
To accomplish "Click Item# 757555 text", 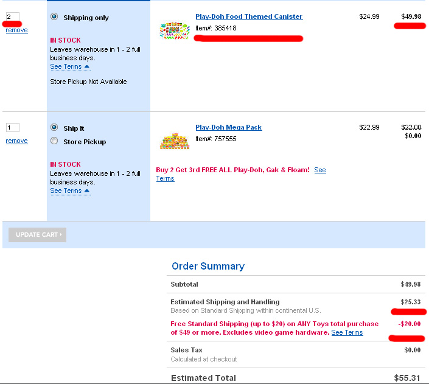I will click(216, 139).
